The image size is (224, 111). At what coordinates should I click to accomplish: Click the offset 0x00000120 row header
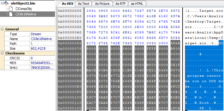70,108
